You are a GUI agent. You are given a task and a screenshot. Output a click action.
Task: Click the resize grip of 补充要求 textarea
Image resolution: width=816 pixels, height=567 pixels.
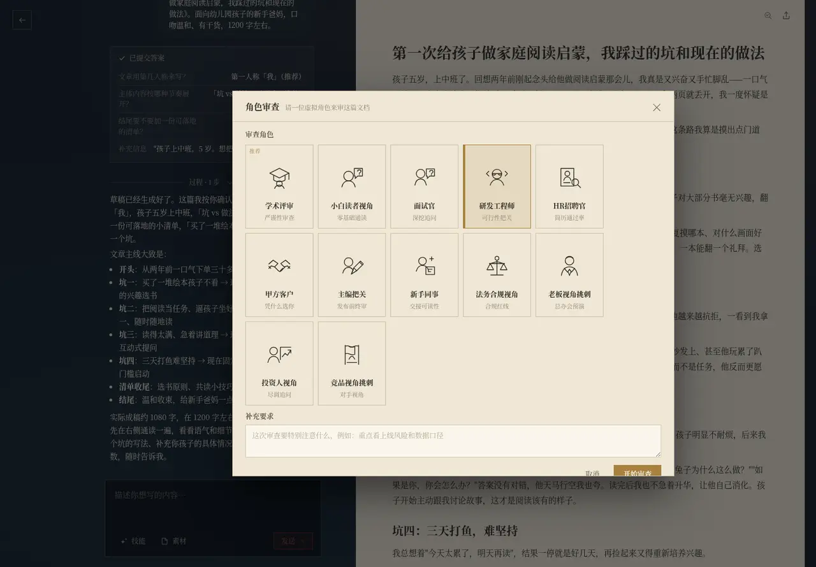[657, 453]
